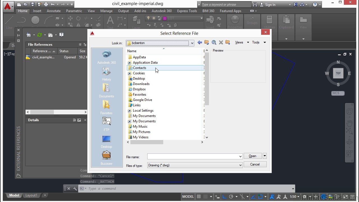Image resolution: width=359 pixels, height=202 pixels.
Task: Open the Views dropdown menu
Action: pyautogui.click(x=242, y=42)
